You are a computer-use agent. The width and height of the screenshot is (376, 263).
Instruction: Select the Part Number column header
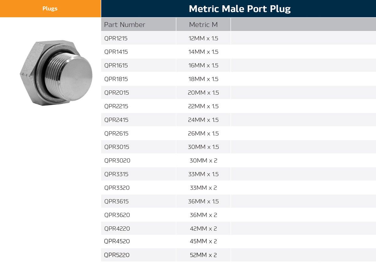(x=125, y=24)
